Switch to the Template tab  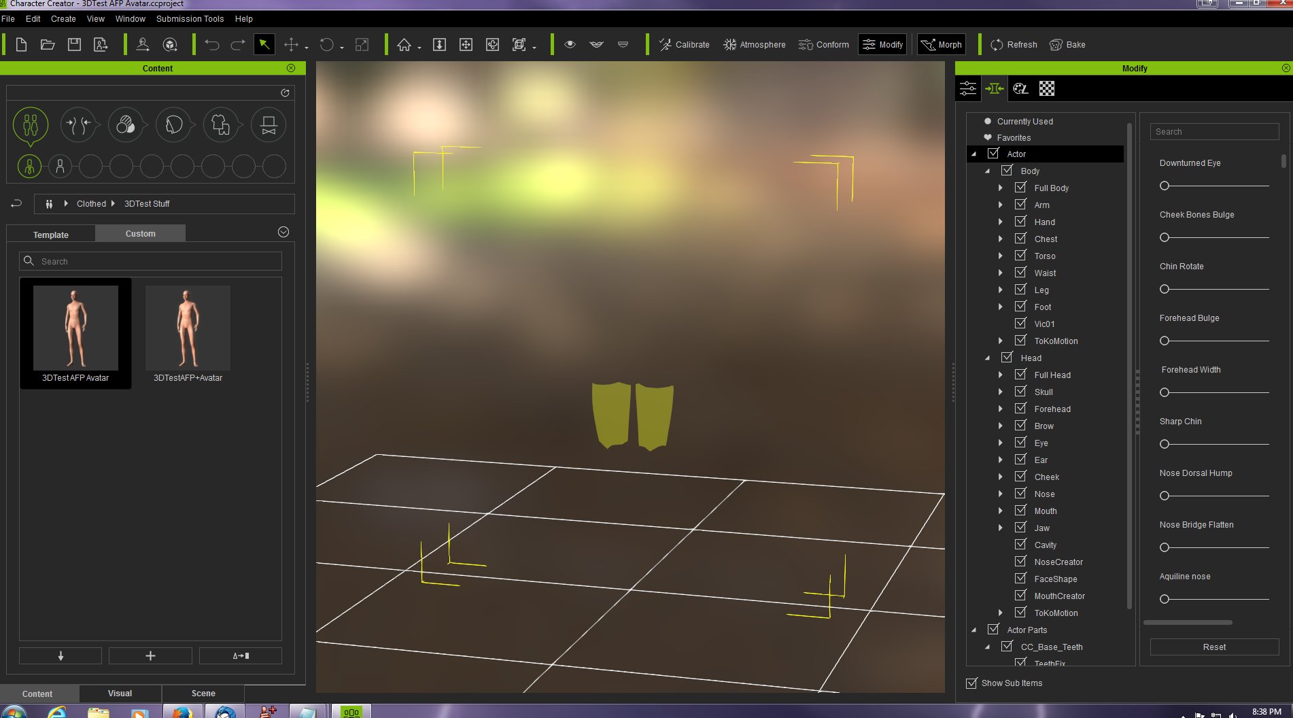[51, 235]
